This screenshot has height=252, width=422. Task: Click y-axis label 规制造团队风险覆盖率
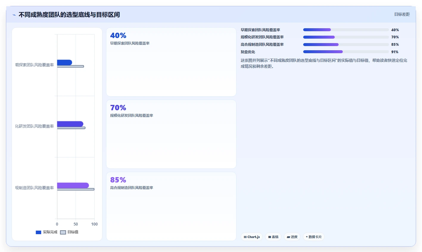pyautogui.click(x=35, y=188)
